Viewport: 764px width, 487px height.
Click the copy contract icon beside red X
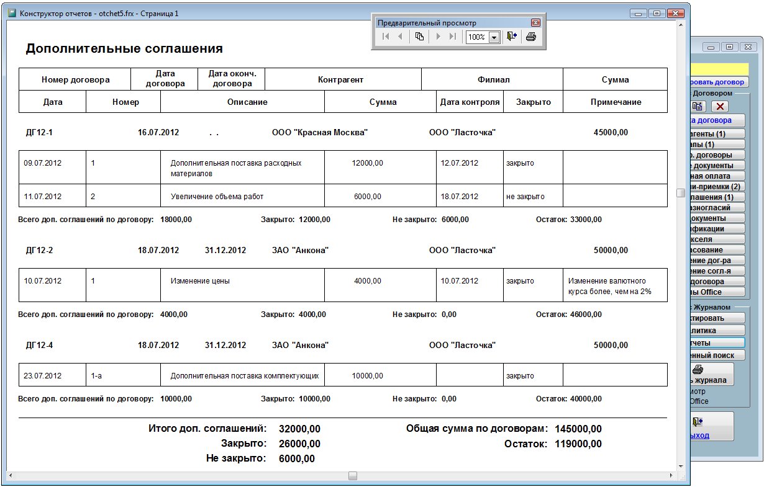coord(698,107)
